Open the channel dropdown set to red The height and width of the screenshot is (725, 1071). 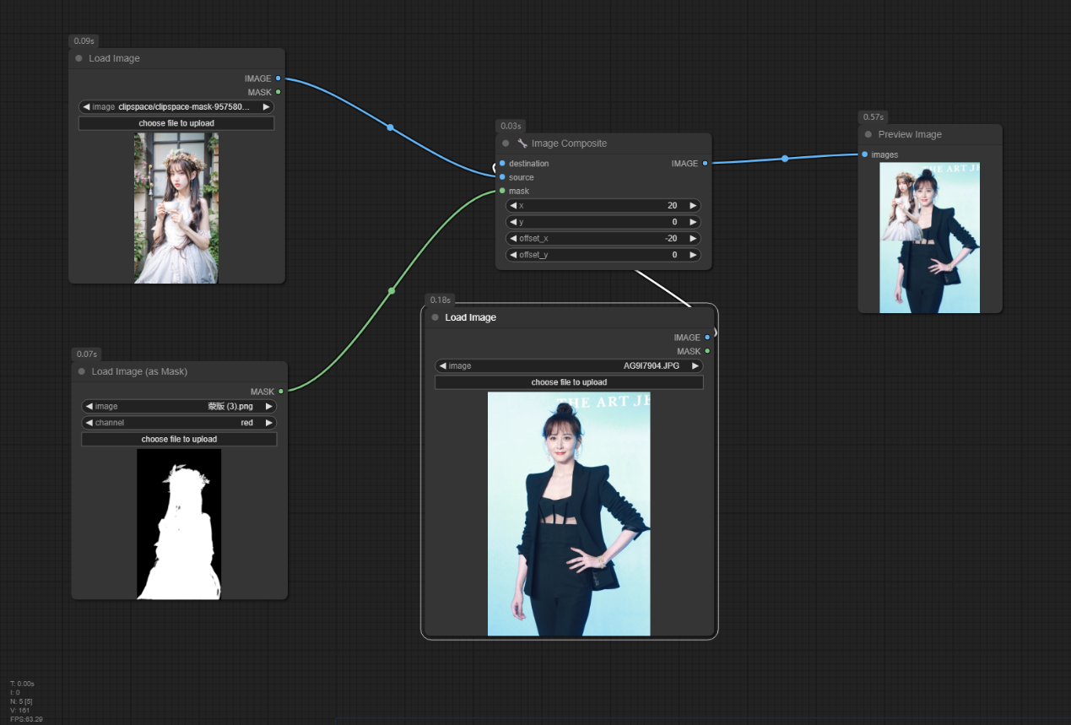click(179, 423)
